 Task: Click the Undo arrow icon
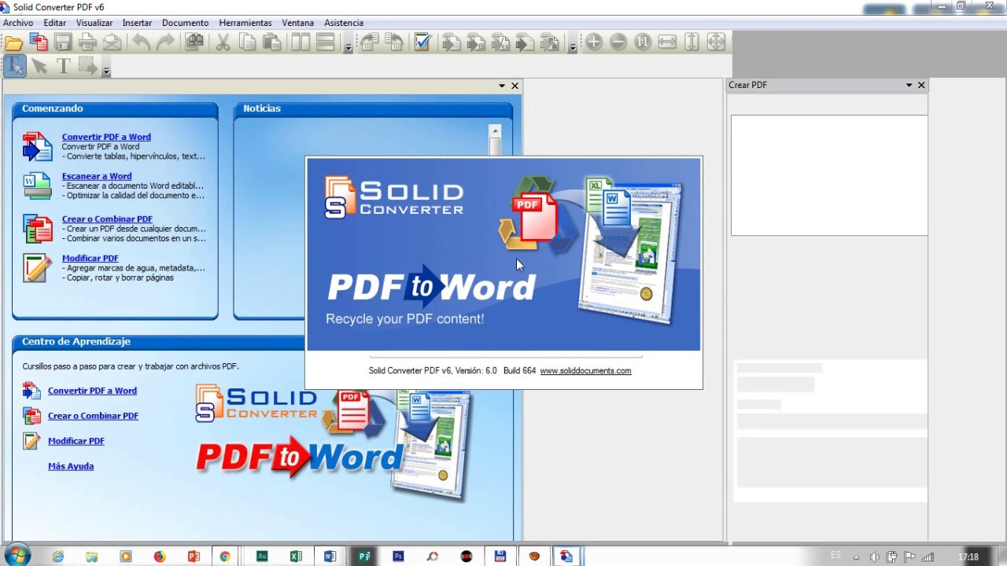[x=141, y=42]
